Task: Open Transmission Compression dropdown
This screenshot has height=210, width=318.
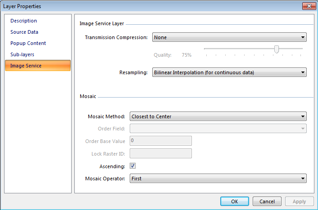Action: point(229,37)
